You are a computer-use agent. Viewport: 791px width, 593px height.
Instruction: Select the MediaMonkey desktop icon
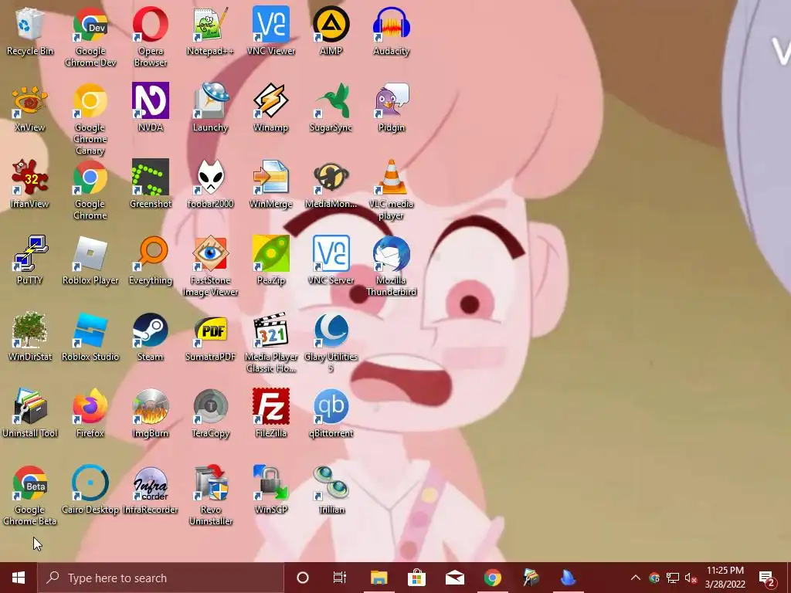coord(331,184)
